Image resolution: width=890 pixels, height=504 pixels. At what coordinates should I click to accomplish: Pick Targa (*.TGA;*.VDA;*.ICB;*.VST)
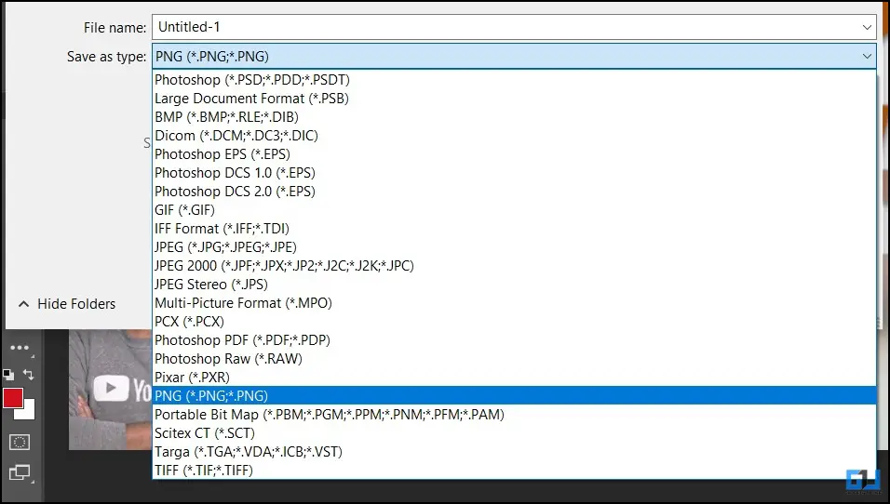click(514, 452)
